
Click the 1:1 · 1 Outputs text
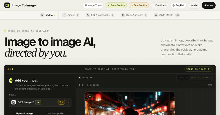pyautogui.click(x=89, y=85)
